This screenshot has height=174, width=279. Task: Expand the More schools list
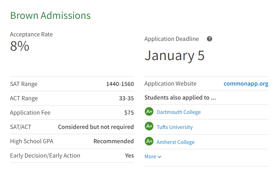(153, 157)
